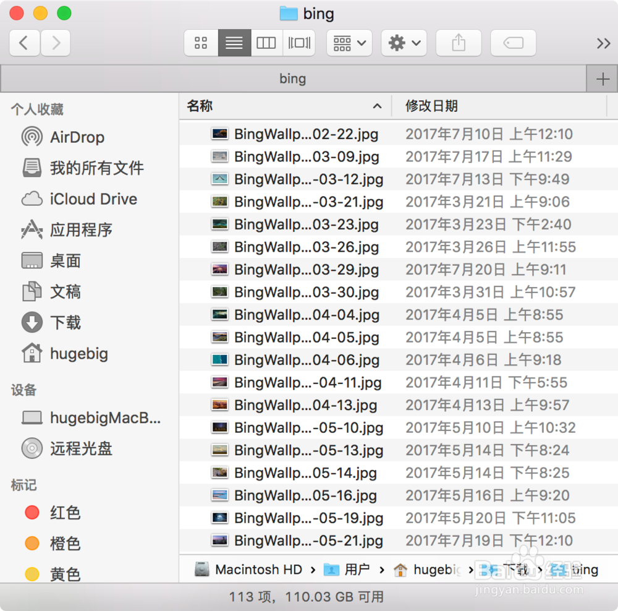This screenshot has height=611, width=618.
Task: Open 桌面 in the sidebar
Action: click(51, 261)
